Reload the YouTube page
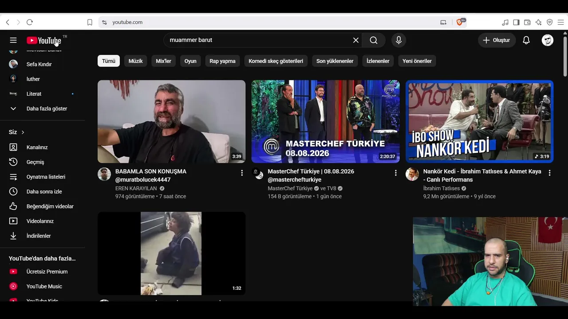 (x=30, y=22)
